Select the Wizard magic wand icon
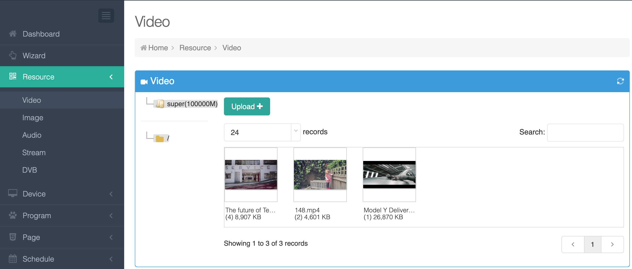632x269 pixels. (12, 55)
